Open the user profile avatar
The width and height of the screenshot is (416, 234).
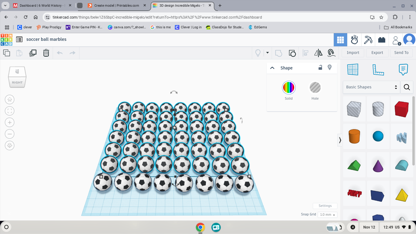point(409,40)
